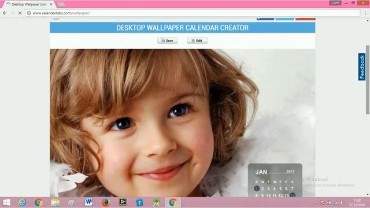This screenshot has width=370, height=208.
Task: Click the scrollbar down arrow
Action: pyautogui.click(x=368, y=195)
